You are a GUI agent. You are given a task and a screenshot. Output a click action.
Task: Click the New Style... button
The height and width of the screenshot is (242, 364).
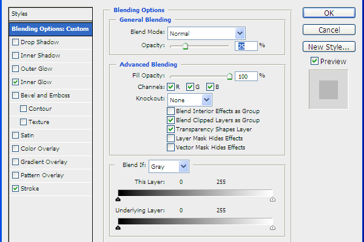click(329, 47)
